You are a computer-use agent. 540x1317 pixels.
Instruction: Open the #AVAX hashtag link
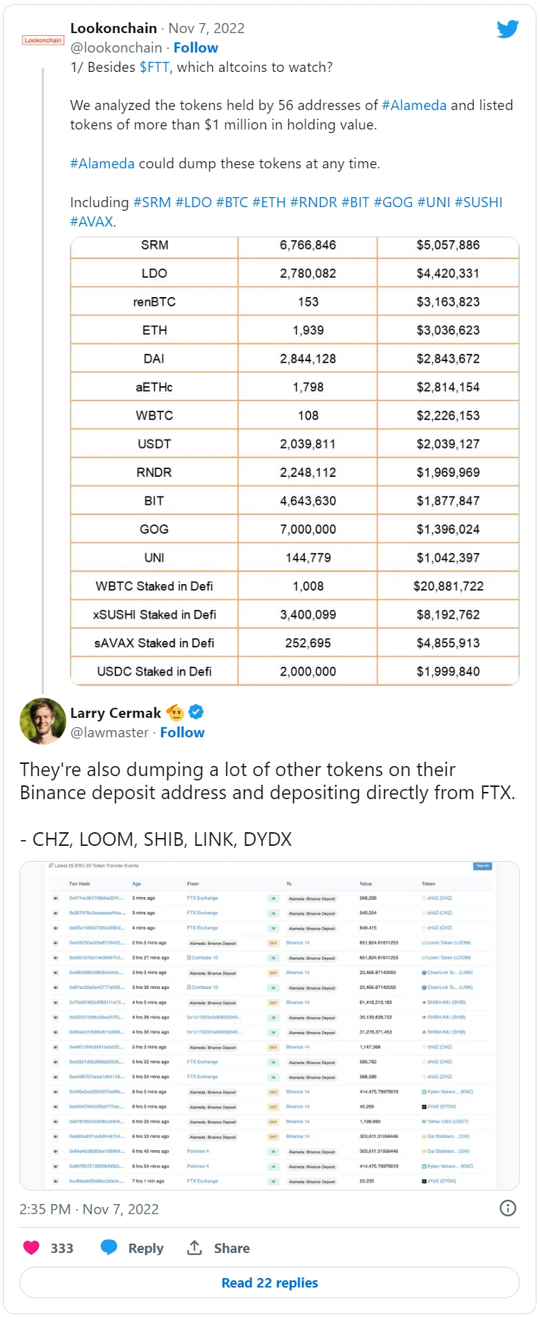tap(91, 222)
